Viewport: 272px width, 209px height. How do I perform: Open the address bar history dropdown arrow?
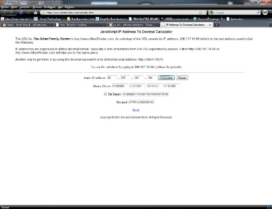pyautogui.click(x=205, y=13)
